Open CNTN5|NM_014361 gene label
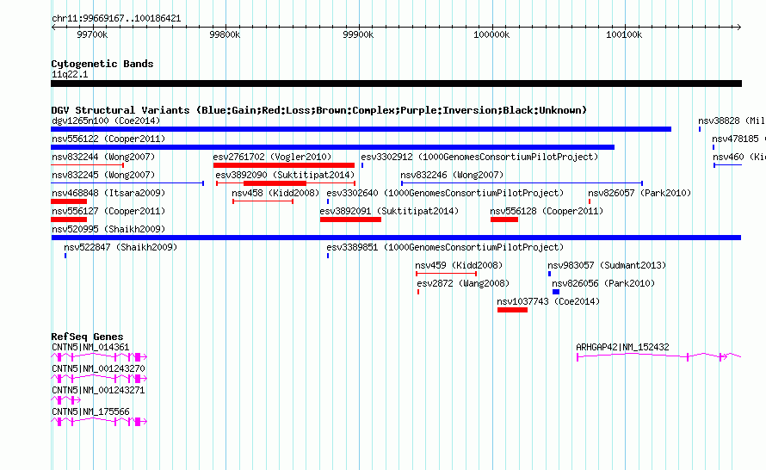This screenshot has height=470, width=766. [90, 348]
